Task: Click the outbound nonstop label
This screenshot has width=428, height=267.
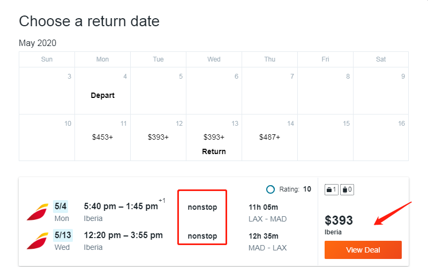Action: click(202, 207)
